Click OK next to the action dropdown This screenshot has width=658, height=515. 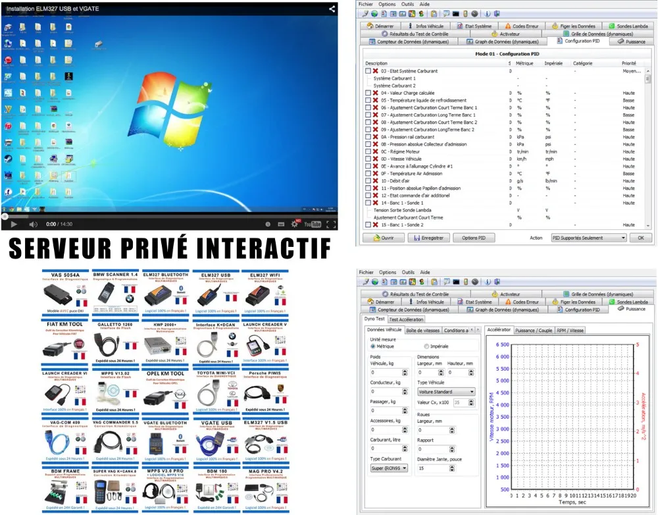pos(641,238)
